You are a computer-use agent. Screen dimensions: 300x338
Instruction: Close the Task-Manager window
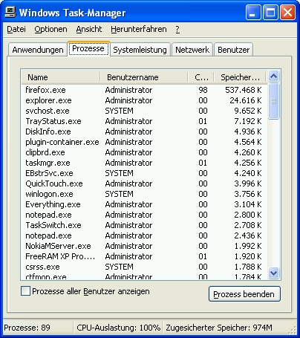point(287,13)
